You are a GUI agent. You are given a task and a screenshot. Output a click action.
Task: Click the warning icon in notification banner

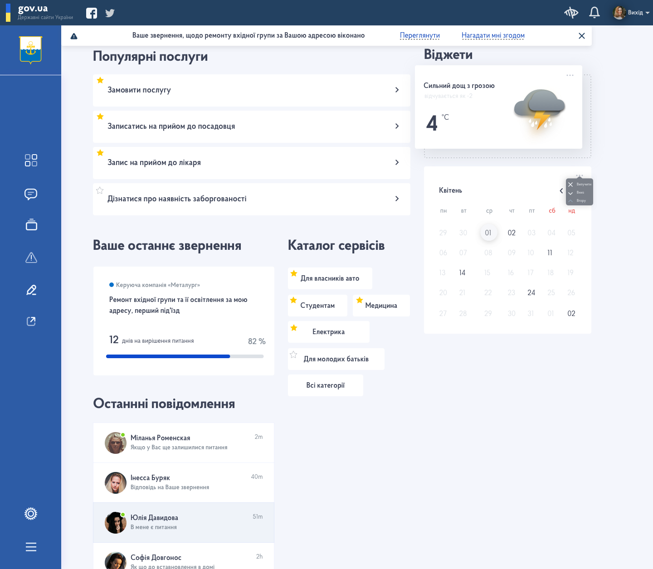tap(74, 36)
